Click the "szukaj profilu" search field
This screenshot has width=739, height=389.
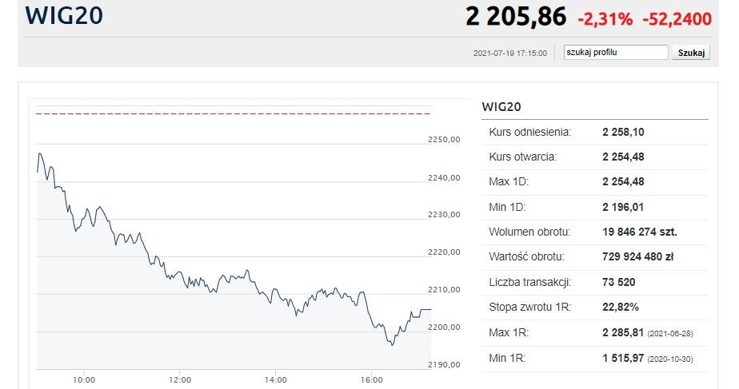click(615, 53)
